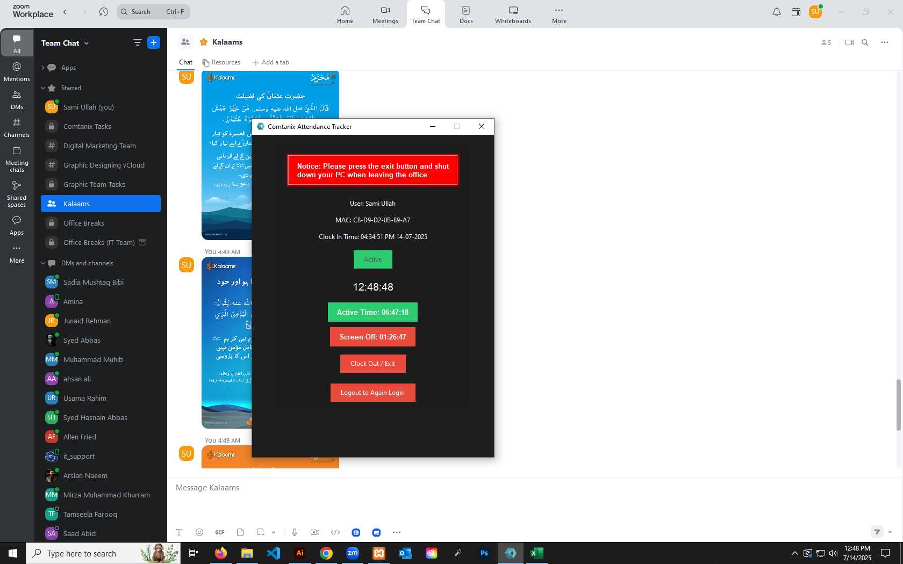This screenshot has height=564, width=903.
Task: Record an audio message
Action: point(295,532)
